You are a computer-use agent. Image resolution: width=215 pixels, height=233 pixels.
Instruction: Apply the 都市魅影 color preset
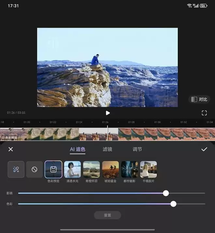point(129,169)
